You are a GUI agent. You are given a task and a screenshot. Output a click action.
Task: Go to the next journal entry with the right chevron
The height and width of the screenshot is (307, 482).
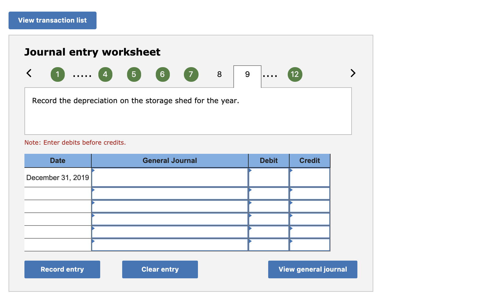pos(353,73)
